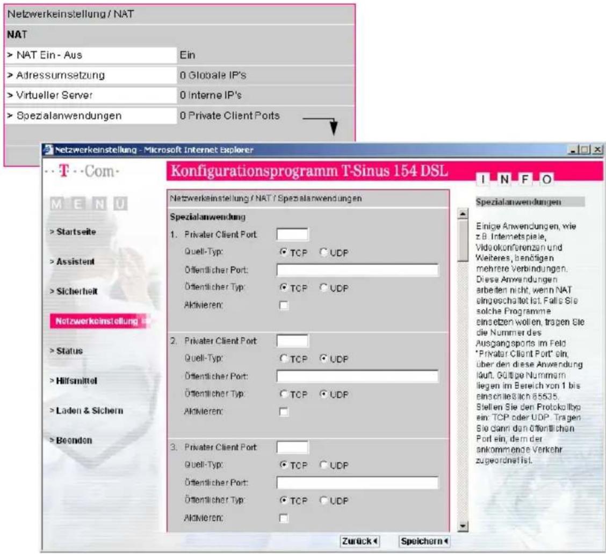Viewport: 606px width, 554px height.
Task: Click the Beenden menu entry
Action: click(71, 440)
